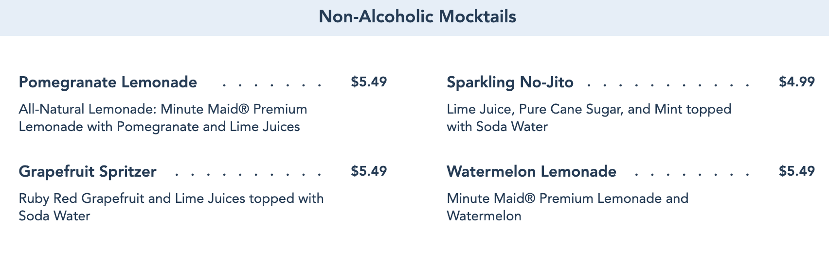The width and height of the screenshot is (829, 265).
Task: Click the Grapefruit Spritzer ingredients description
Action: click(171, 207)
